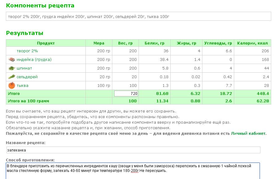Image resolution: width=274 pixels, height=179 pixels.
Task: Click the spinach leaf icon
Action: (11, 68)
